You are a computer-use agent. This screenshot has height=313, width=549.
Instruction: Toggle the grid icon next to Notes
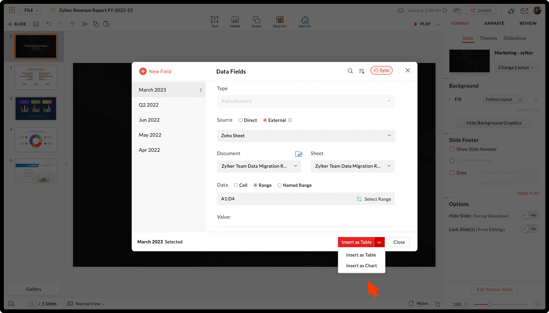click(x=438, y=304)
